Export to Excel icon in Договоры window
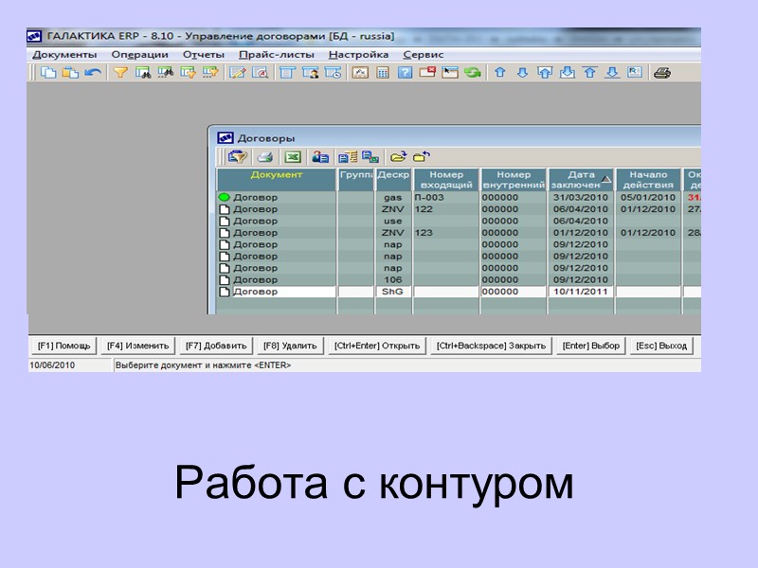The width and height of the screenshot is (758, 568). point(293,157)
